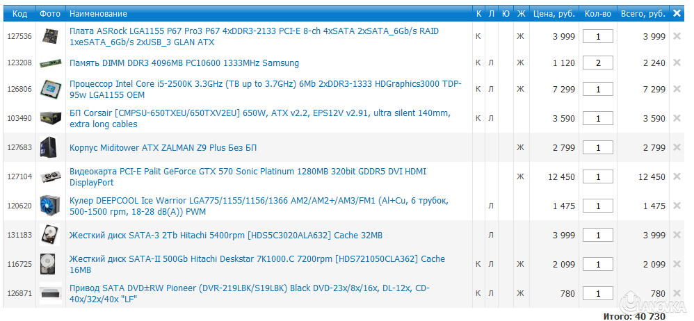Open the Жесткий диск SATA-3 2Tb link

226,236
